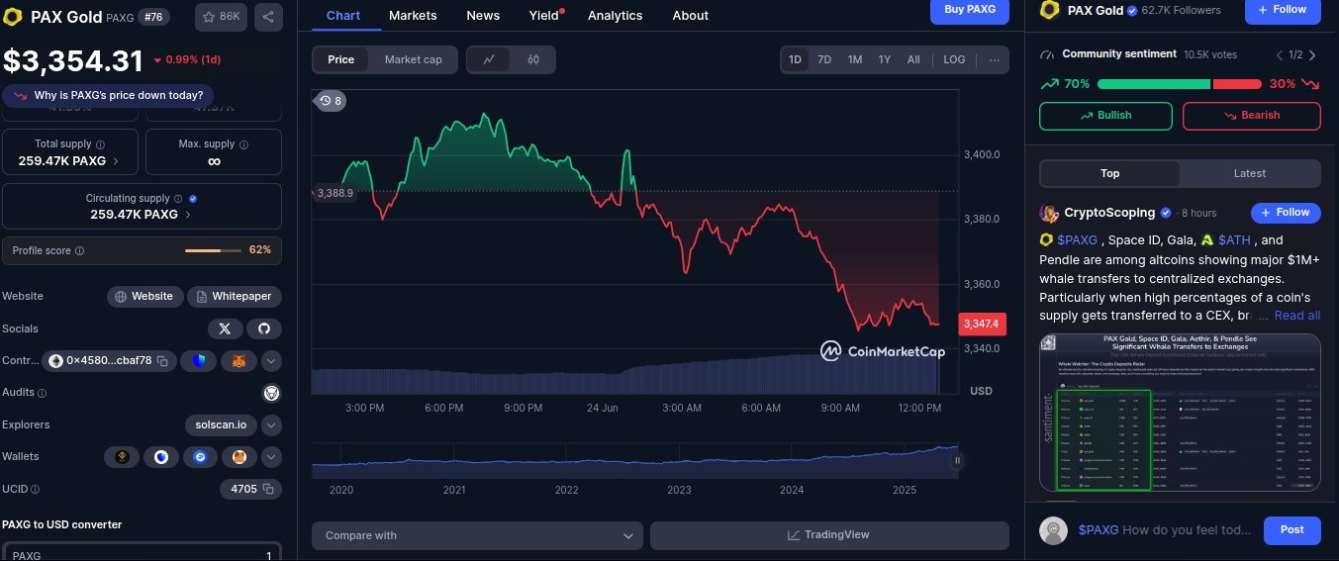Viewport: 1339px width, 561px height.
Task: Open the Chart tab
Action: pyautogui.click(x=343, y=16)
